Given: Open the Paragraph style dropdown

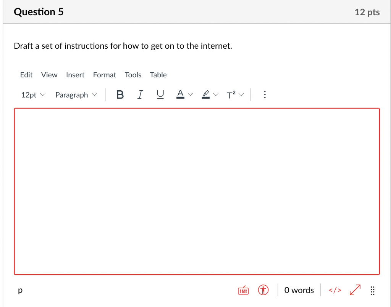Looking at the screenshot, I should pyautogui.click(x=76, y=94).
